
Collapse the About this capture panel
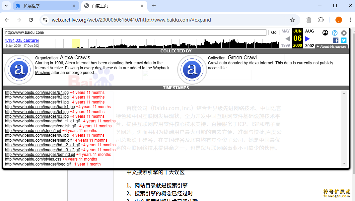point(331,46)
